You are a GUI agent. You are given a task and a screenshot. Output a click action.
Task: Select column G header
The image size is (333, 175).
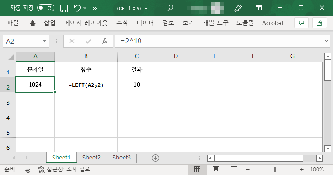click(x=292, y=56)
